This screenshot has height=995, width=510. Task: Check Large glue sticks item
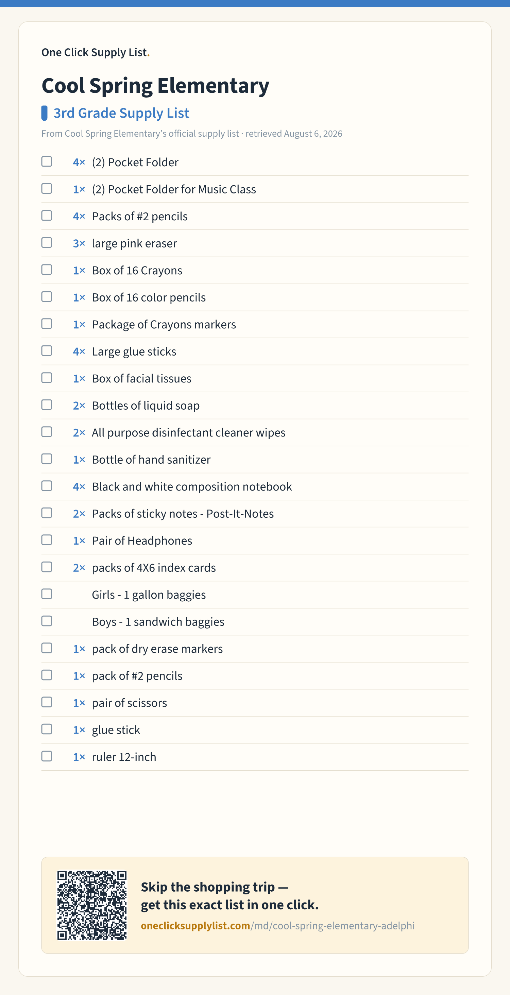click(x=47, y=351)
